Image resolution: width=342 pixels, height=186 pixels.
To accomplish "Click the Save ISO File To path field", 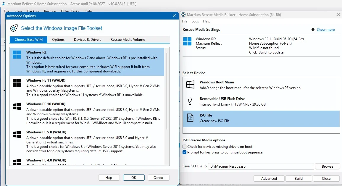I will tap(261, 166).
